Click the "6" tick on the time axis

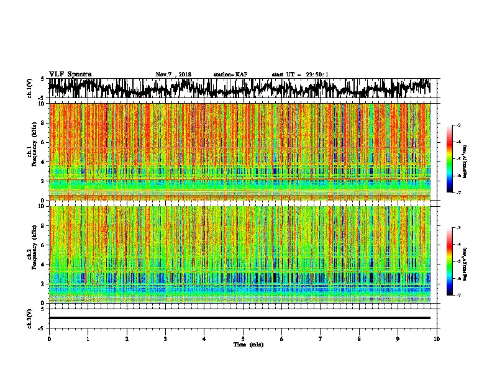(x=282, y=339)
